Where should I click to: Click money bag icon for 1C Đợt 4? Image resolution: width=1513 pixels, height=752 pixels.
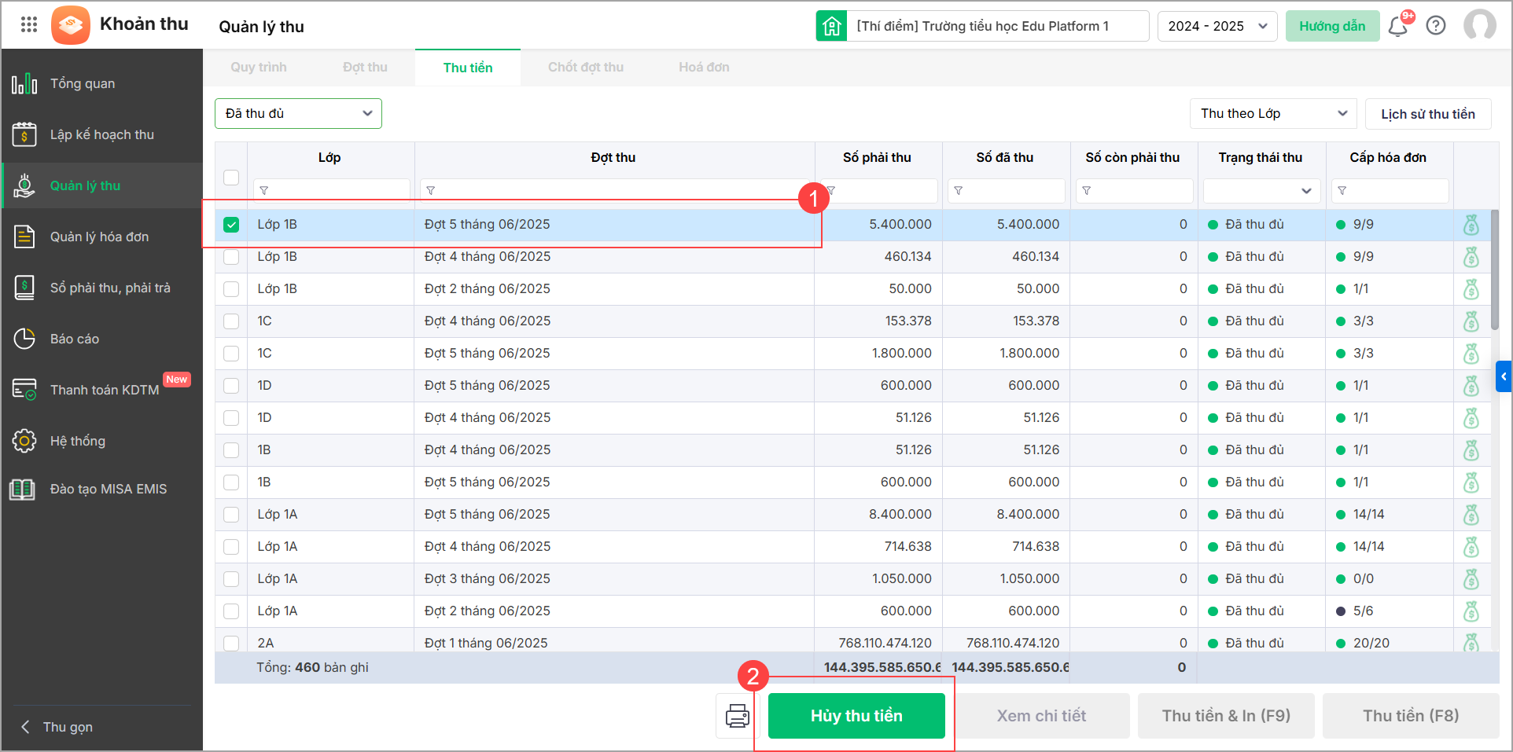click(x=1471, y=321)
